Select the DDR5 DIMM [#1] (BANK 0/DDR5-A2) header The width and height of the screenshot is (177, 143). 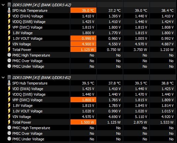tap(42, 5)
